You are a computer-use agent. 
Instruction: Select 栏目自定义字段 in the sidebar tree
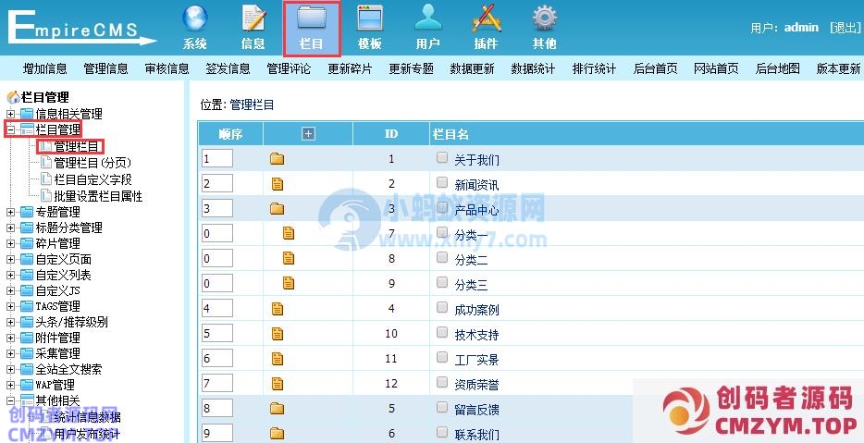(x=93, y=179)
